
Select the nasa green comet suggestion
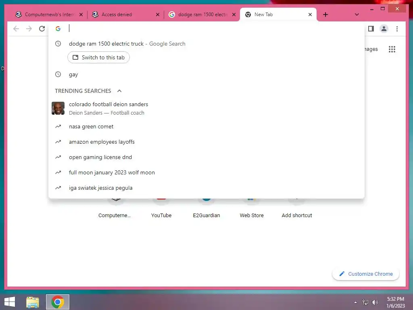tap(206, 126)
